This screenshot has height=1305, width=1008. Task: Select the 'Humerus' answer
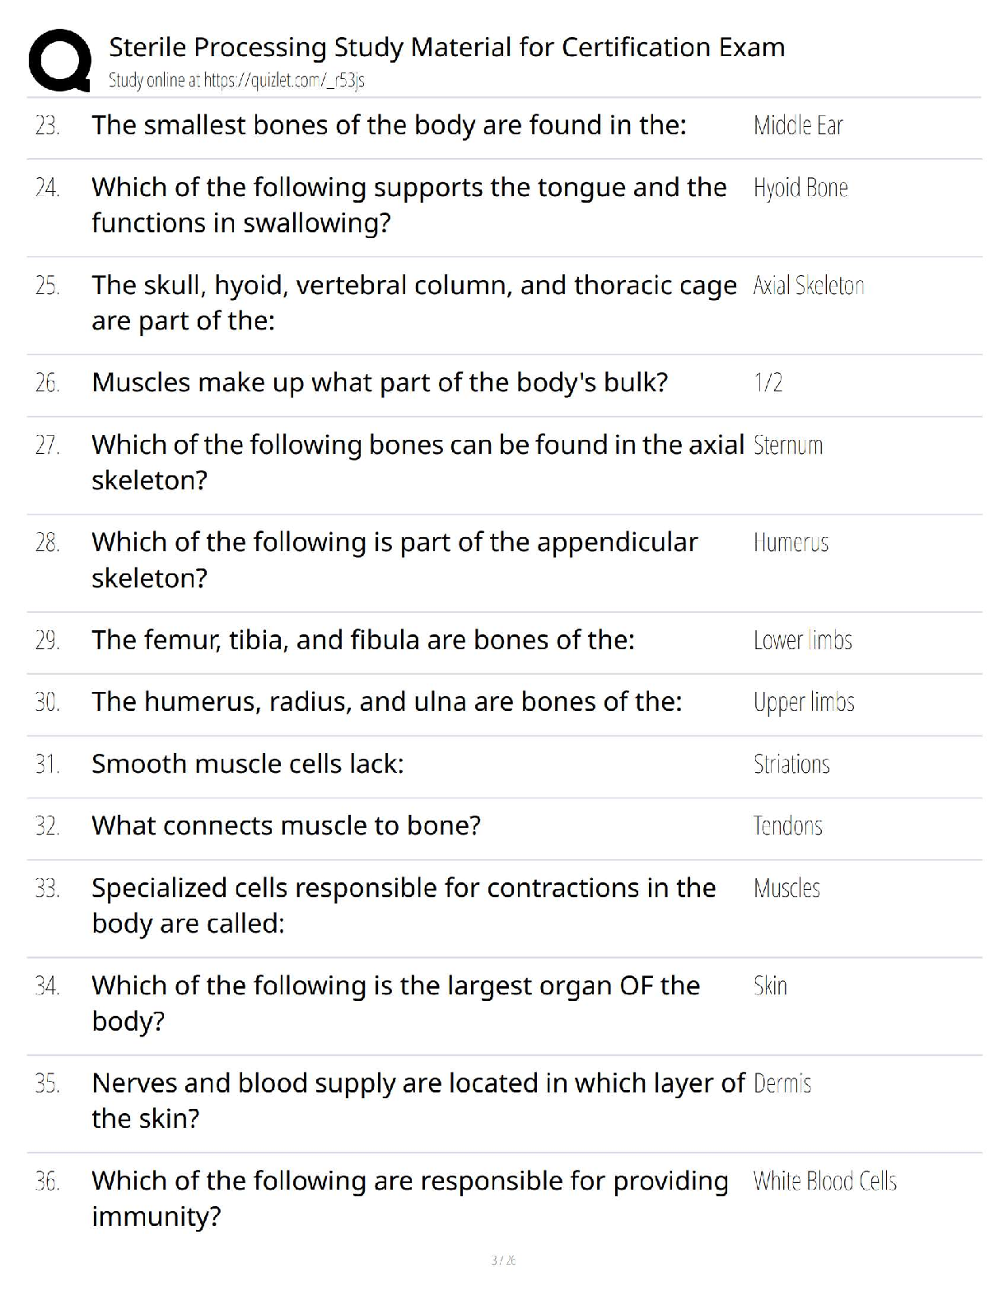coord(791,543)
